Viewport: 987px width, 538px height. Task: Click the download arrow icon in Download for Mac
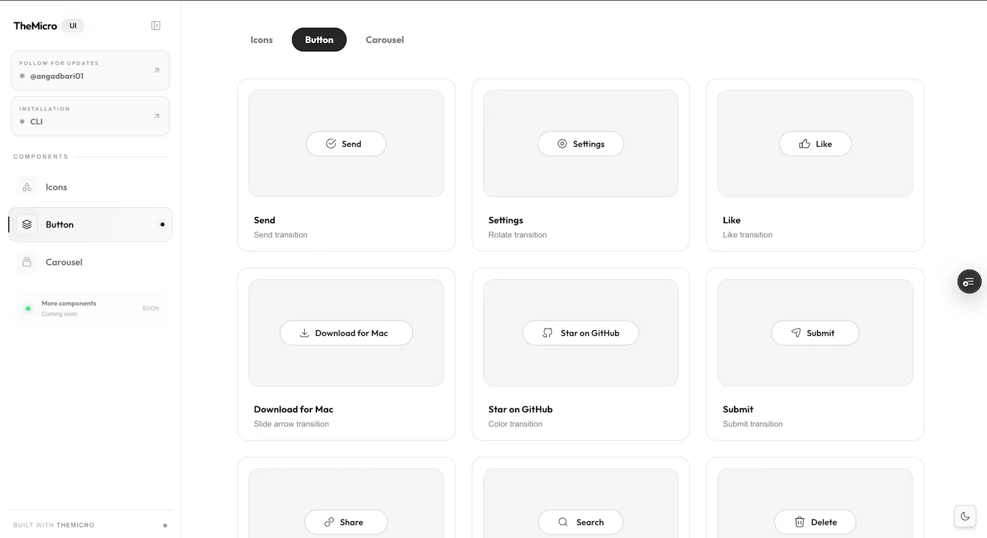304,333
